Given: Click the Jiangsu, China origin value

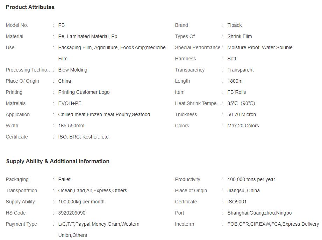Looking at the screenshot, I should click(x=244, y=190).
